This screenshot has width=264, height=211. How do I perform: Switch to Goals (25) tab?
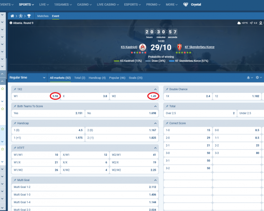135,78
